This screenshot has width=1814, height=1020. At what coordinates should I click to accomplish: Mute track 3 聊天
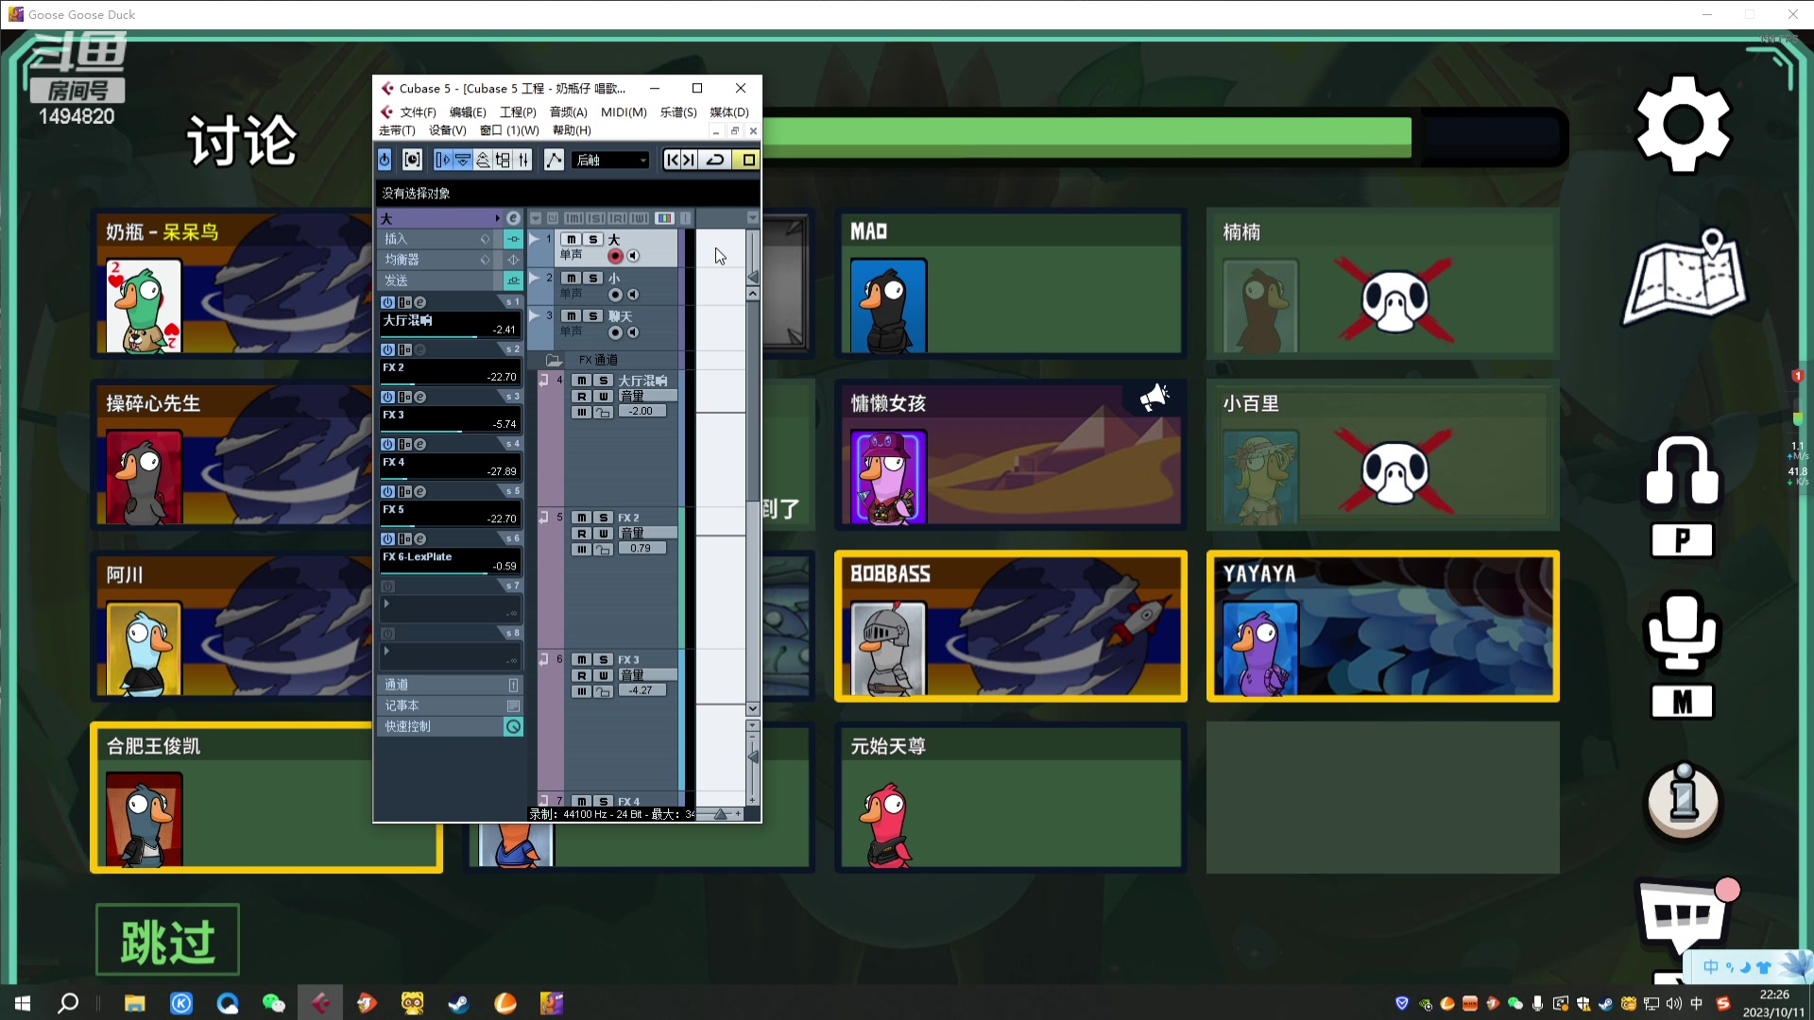[x=571, y=316]
